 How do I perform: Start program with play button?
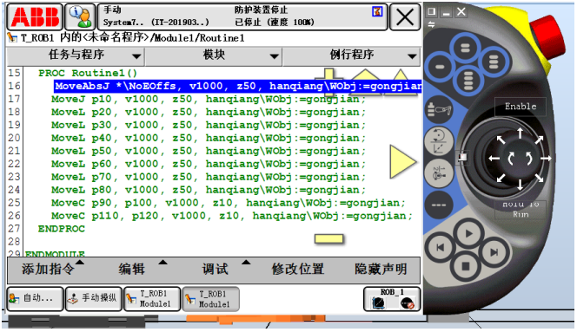[x=468, y=233]
